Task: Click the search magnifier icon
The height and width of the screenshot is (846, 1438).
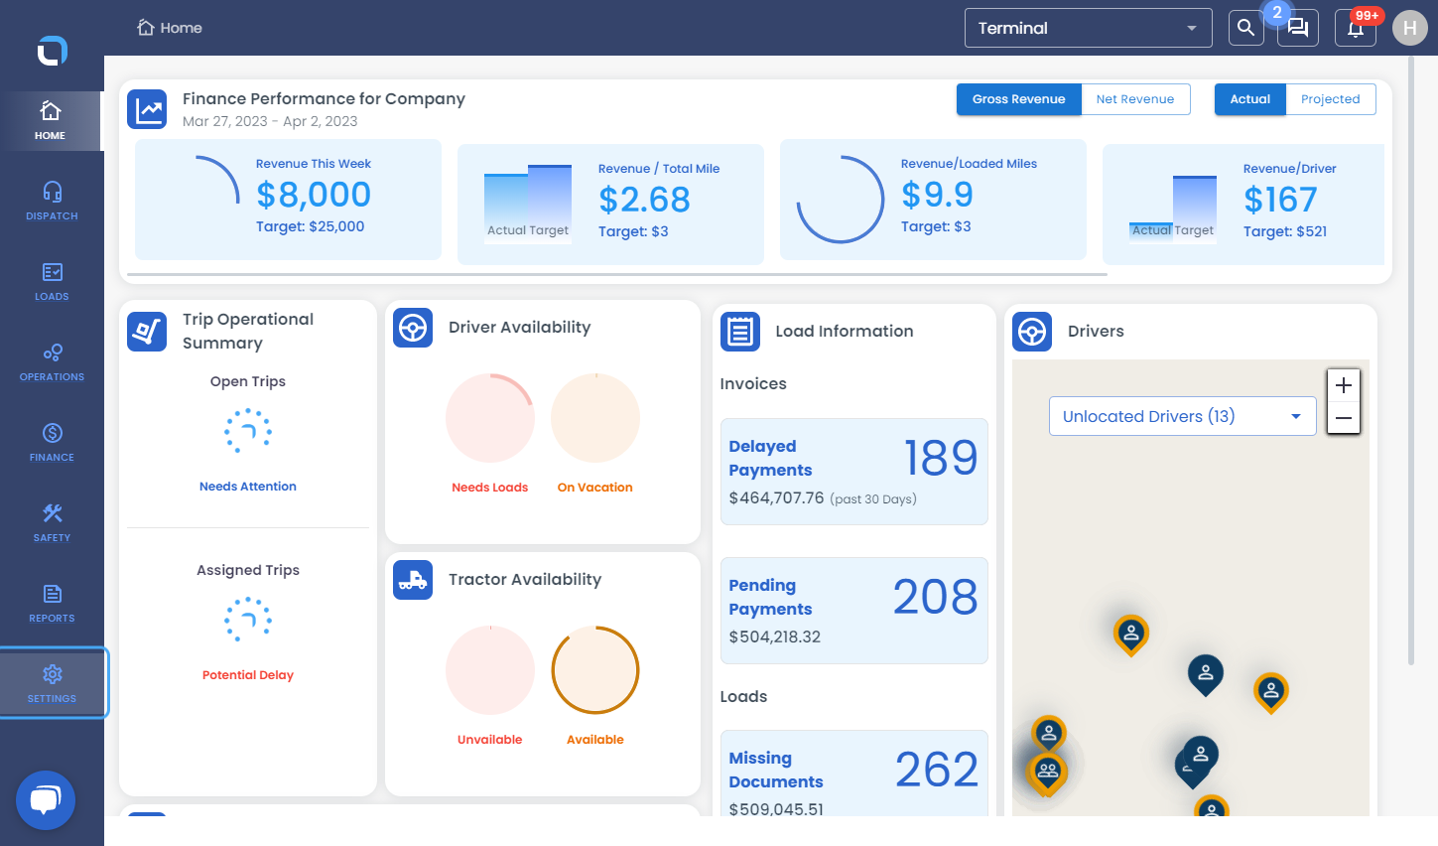Action: (x=1245, y=28)
